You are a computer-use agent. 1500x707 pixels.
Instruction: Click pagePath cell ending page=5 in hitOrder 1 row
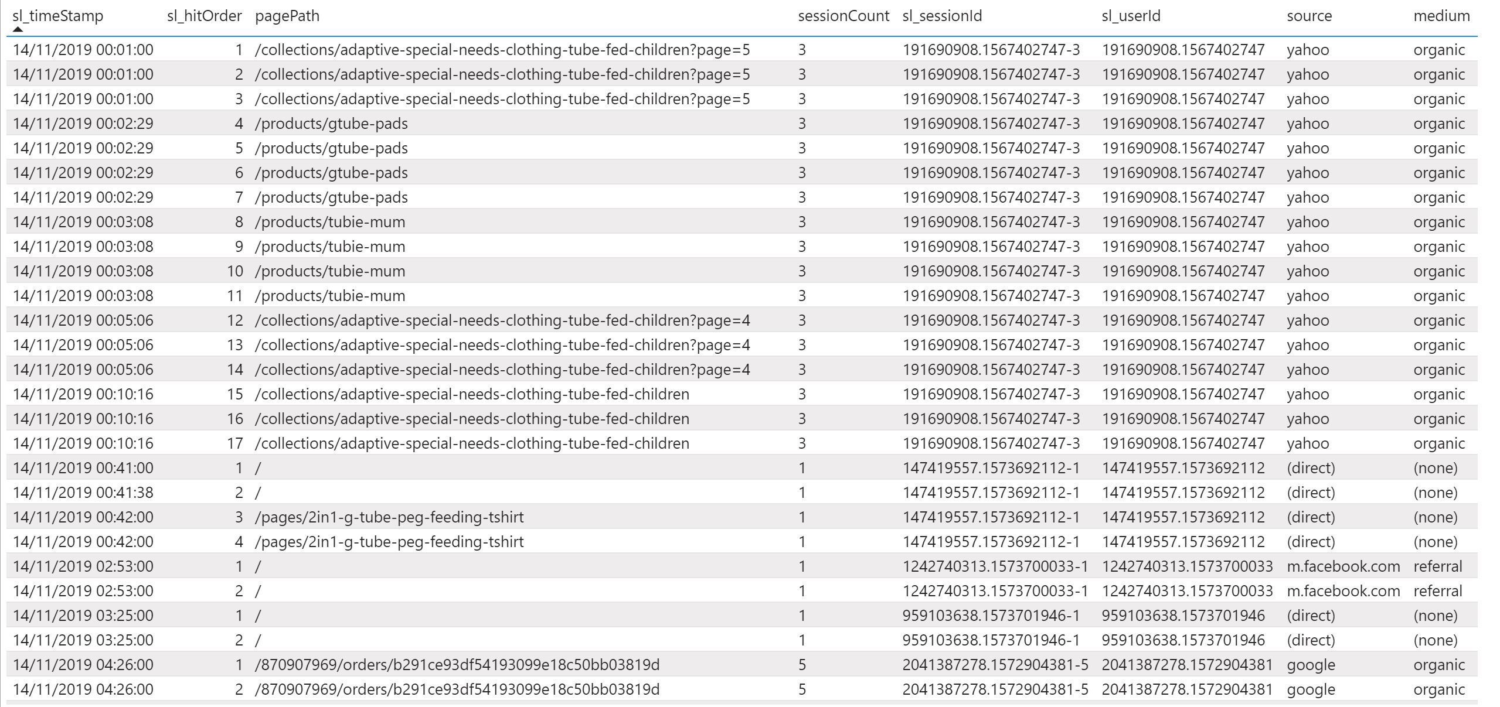(x=502, y=50)
